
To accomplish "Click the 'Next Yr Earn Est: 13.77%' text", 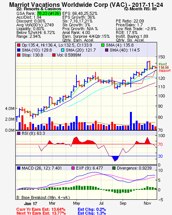I will tap(41, 213).
